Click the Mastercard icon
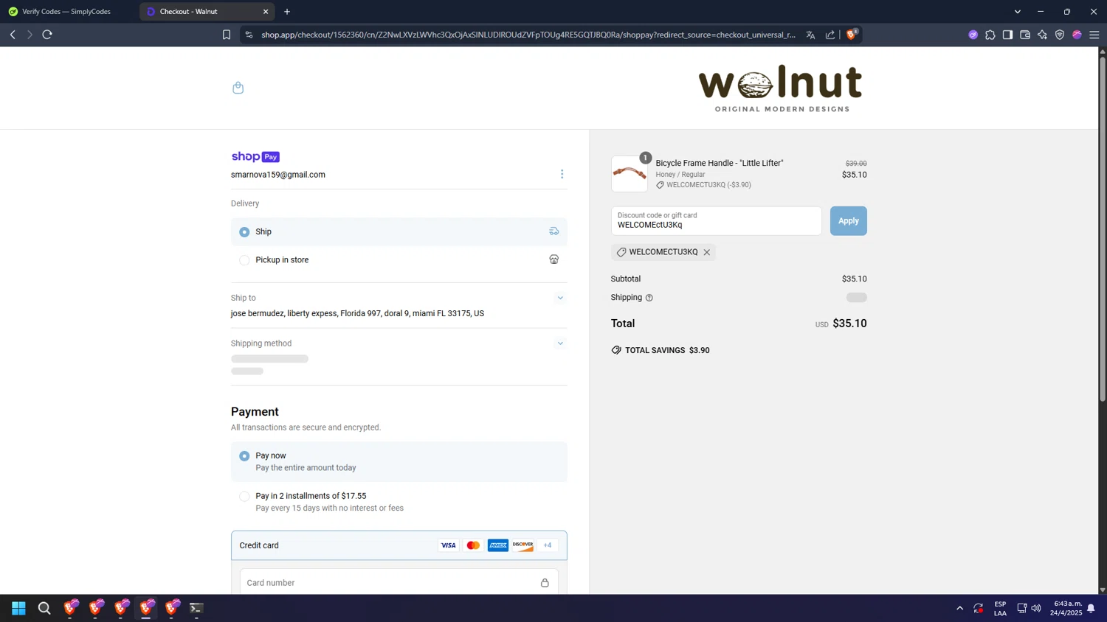 pyautogui.click(x=473, y=545)
